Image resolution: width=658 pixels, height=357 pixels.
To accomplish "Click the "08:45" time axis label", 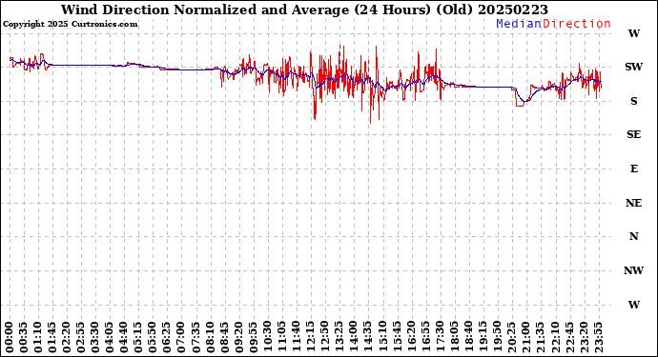I will (224, 337).
